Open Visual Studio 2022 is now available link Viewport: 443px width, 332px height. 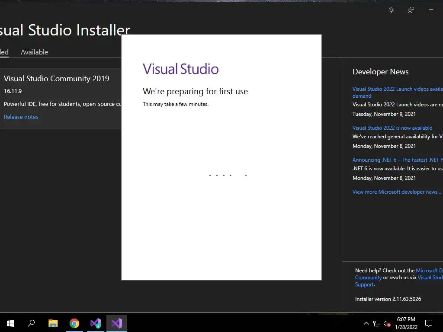pos(392,128)
